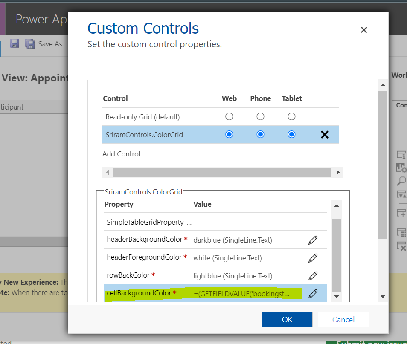Viewport: 407px width, 344px height.
Task: Edit the headerForegroundColor value pencil icon
Action: 313,258
